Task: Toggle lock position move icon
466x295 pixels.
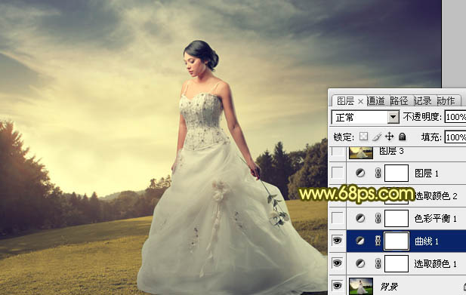Action: pyautogui.click(x=389, y=137)
